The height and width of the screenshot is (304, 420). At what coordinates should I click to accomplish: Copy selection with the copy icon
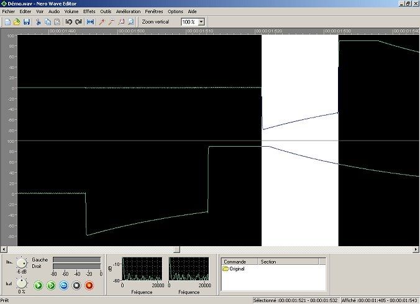coord(48,22)
